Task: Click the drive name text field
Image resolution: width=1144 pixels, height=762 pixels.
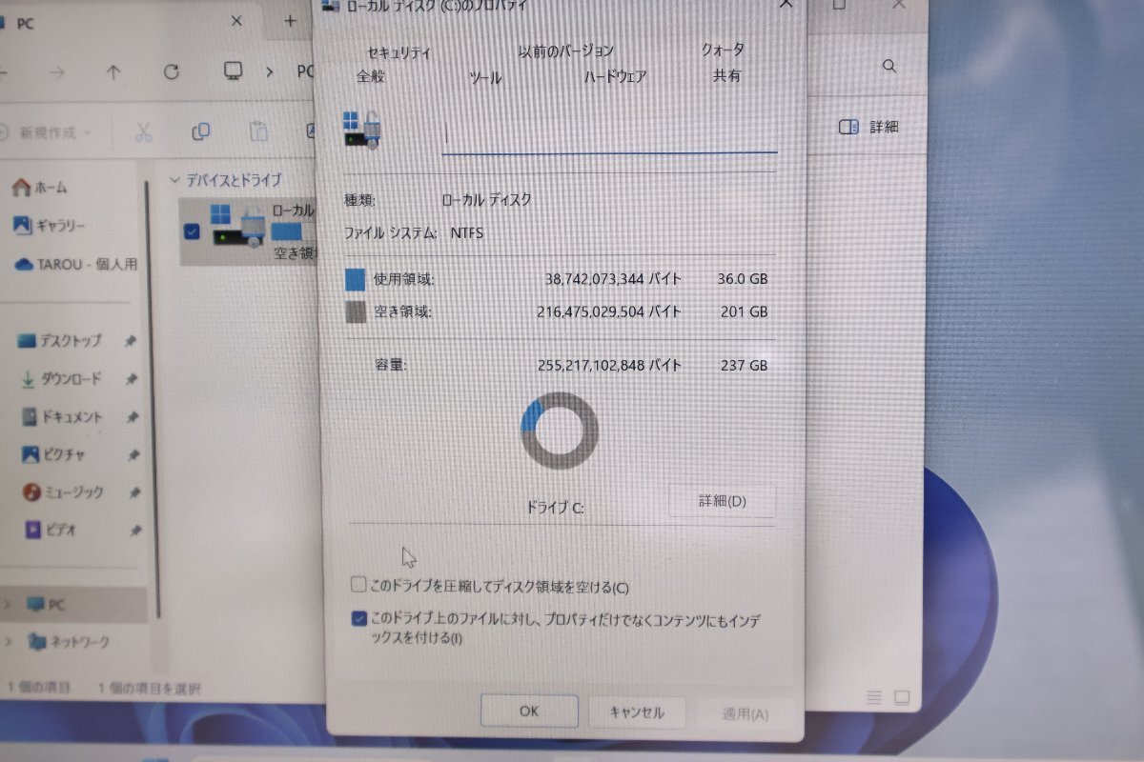Action: (609, 133)
